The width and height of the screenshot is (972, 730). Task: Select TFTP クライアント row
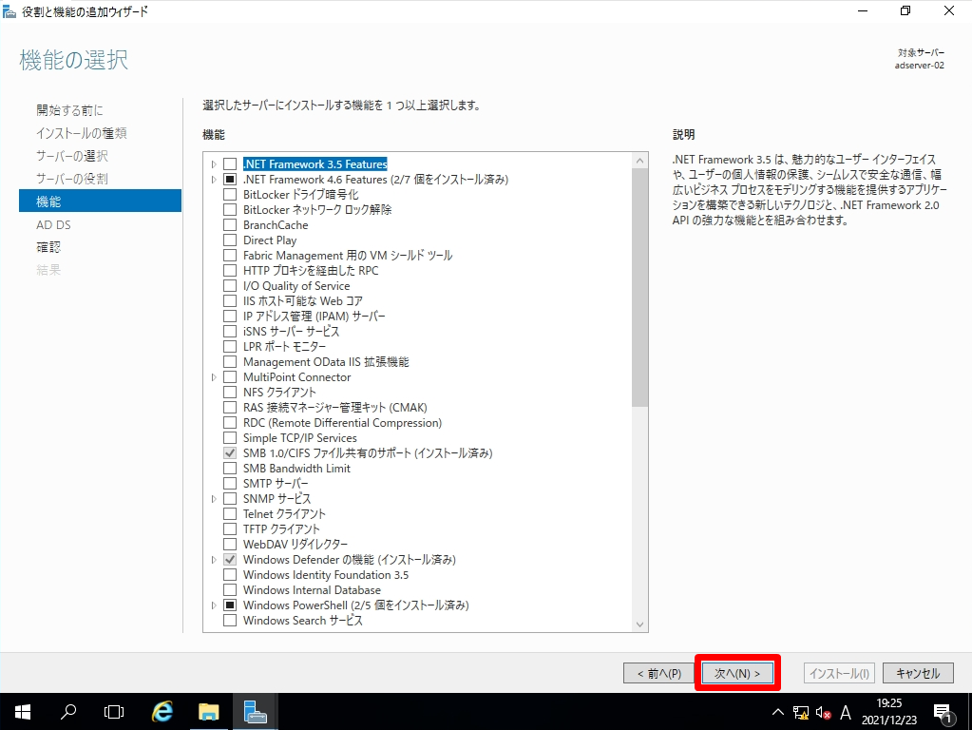281,529
